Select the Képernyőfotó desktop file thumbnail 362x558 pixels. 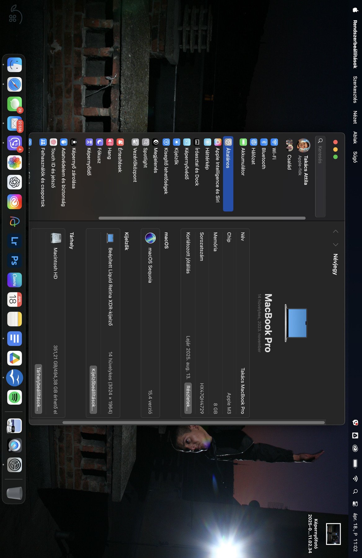(333, 534)
